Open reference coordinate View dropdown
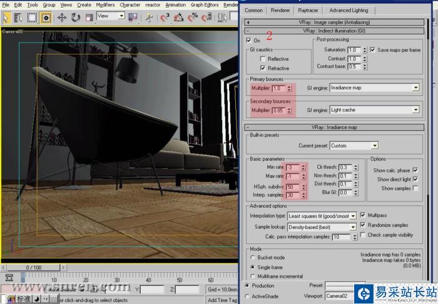The width and height of the screenshot is (438, 304). click(x=110, y=16)
